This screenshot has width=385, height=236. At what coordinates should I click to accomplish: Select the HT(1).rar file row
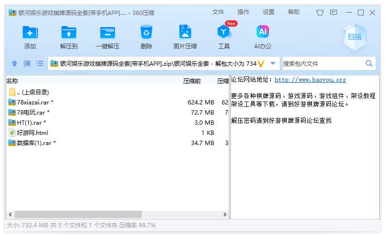point(117,123)
